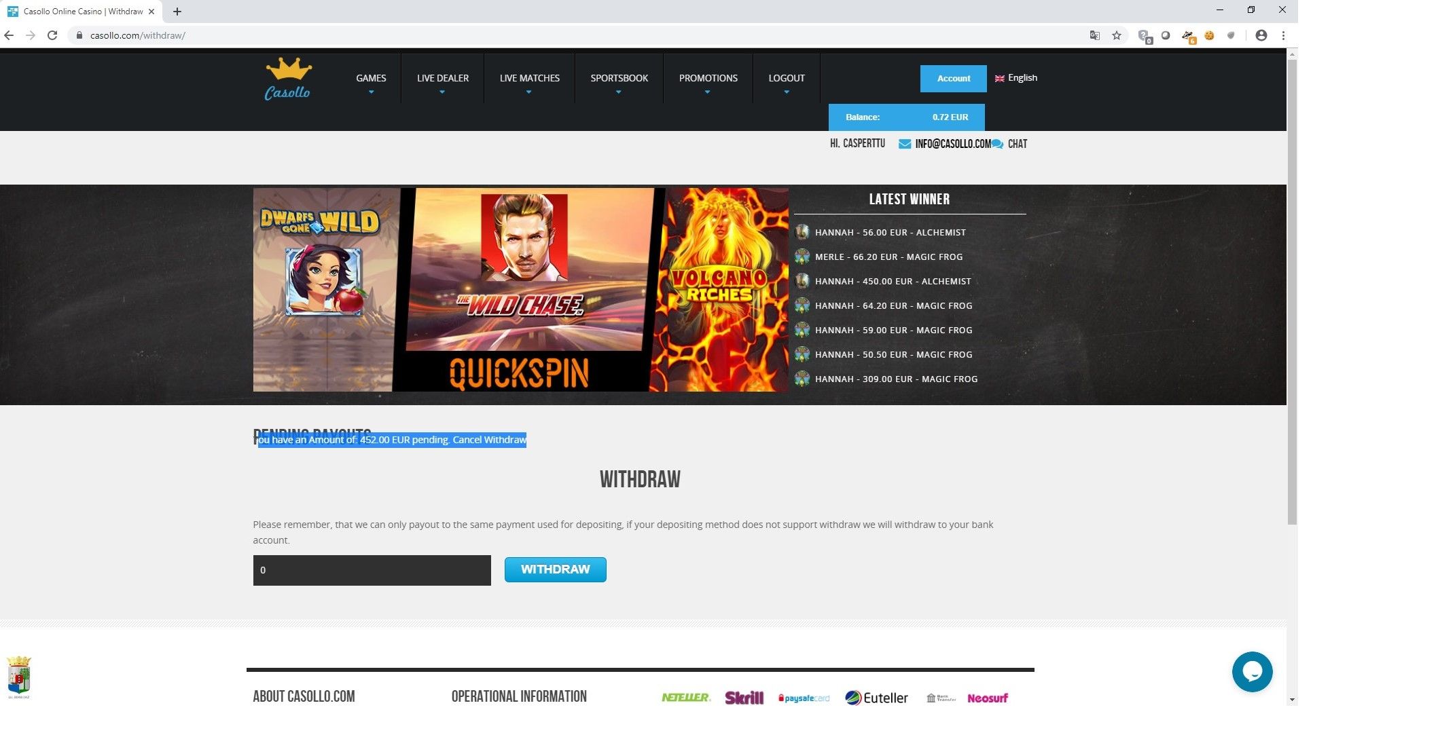Click the INFO@CASOLLO.COM email link
The width and height of the screenshot is (1438, 754).
pyautogui.click(x=952, y=144)
